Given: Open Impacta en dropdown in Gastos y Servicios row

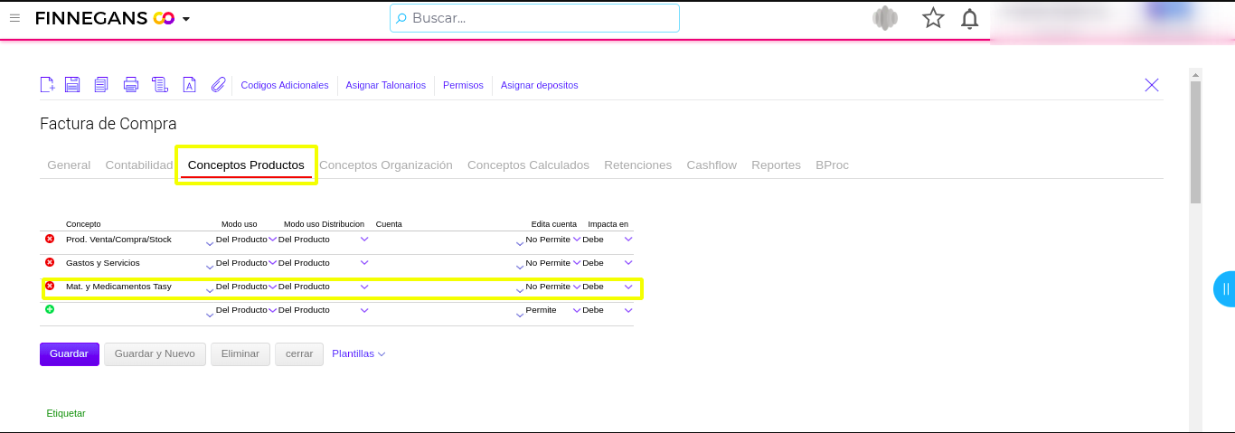Looking at the screenshot, I should [x=628, y=263].
